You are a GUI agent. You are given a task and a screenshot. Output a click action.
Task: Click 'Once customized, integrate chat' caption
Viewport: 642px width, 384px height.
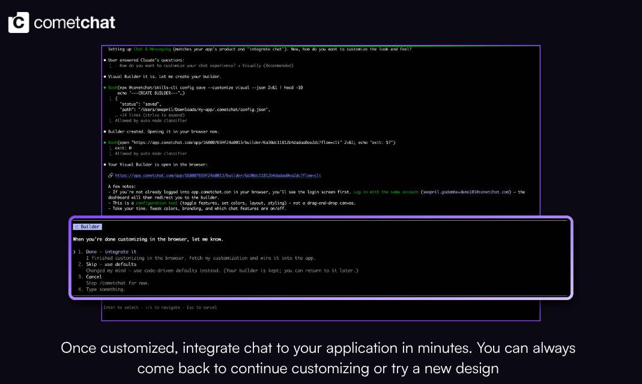[x=318, y=358]
